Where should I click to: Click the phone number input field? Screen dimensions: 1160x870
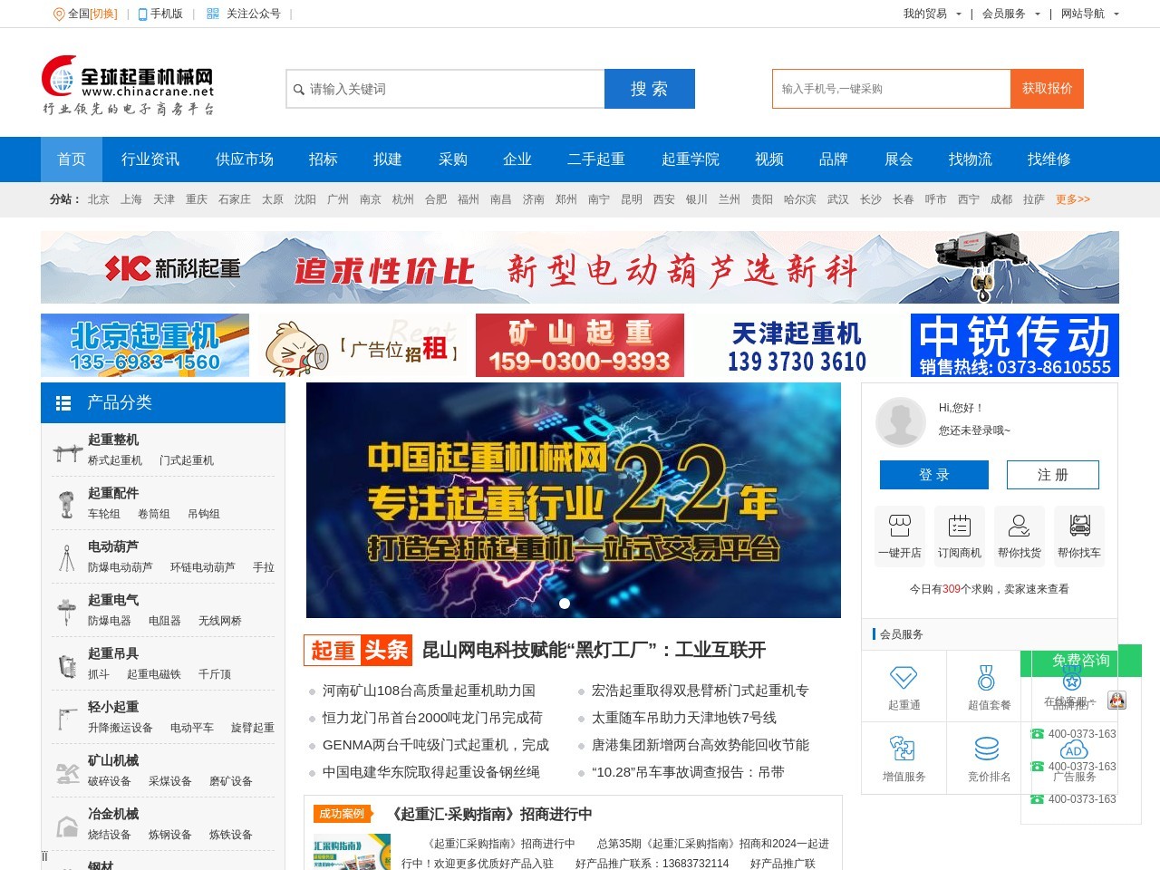892,89
